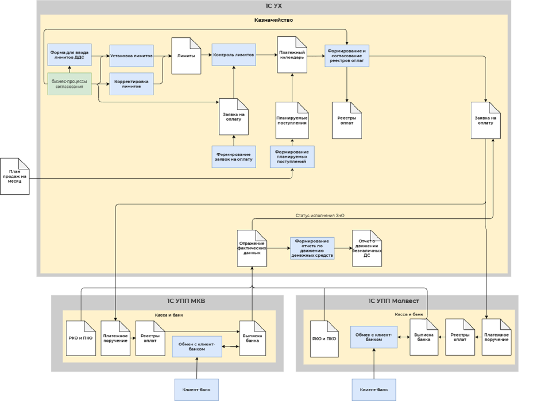Select Заявка на оплату document under Контроль лимитов

click(234, 117)
